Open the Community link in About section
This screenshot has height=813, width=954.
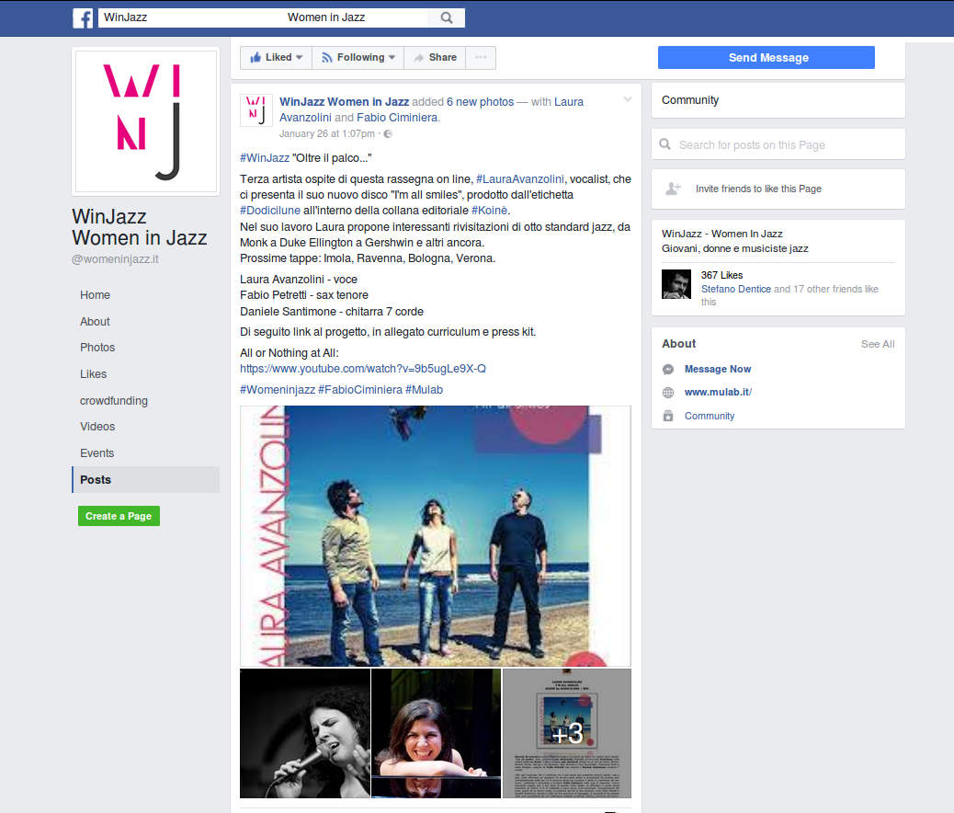pos(710,416)
